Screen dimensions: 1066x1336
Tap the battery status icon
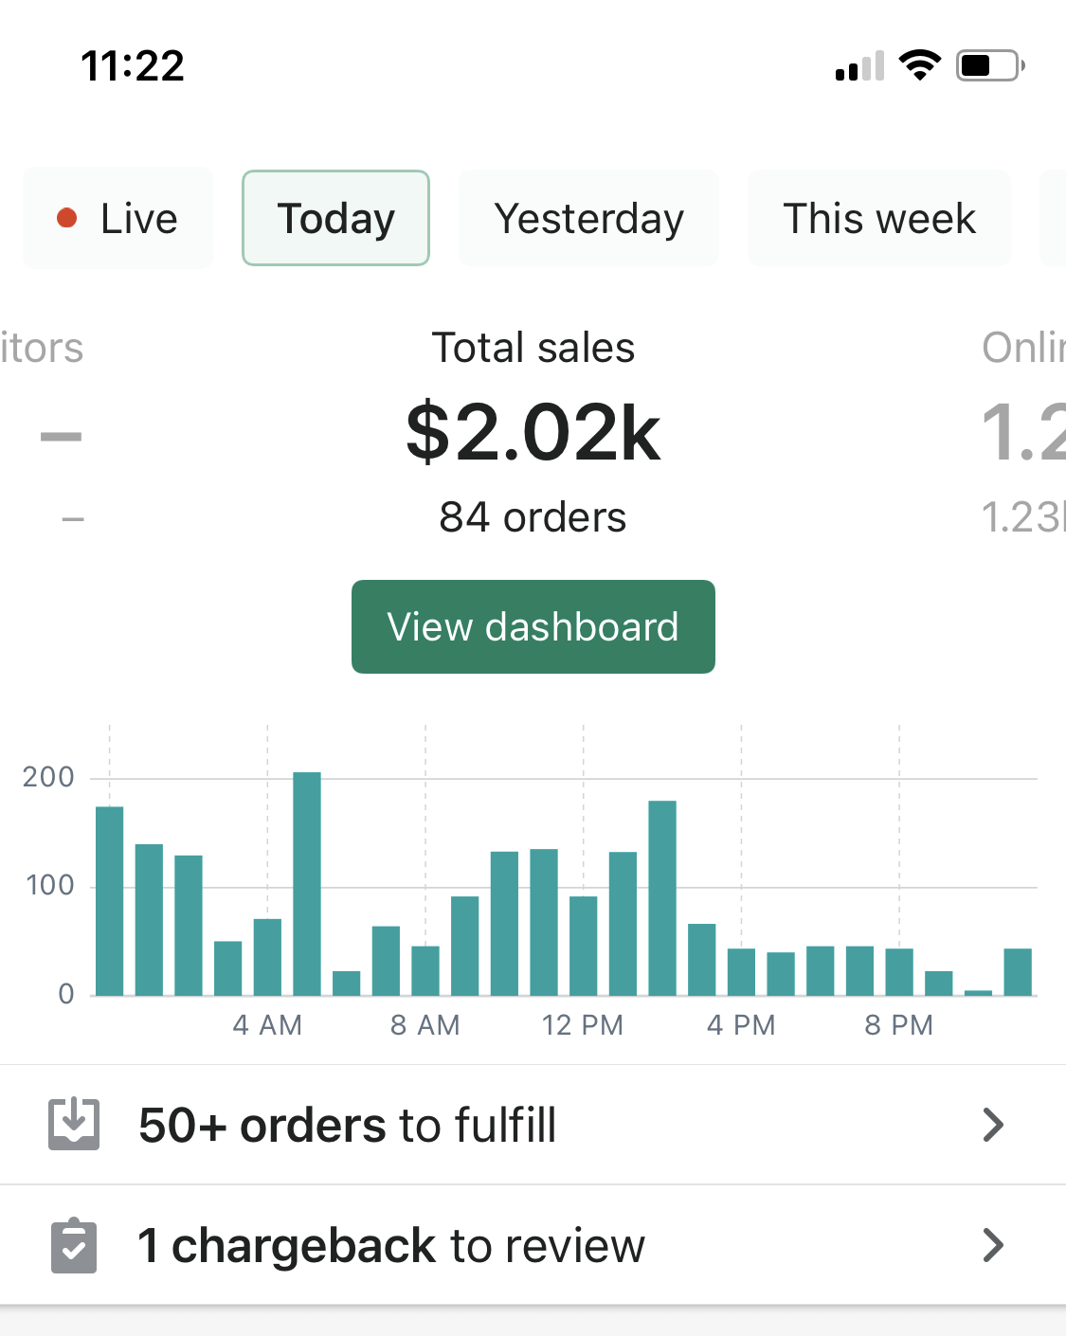click(x=989, y=65)
